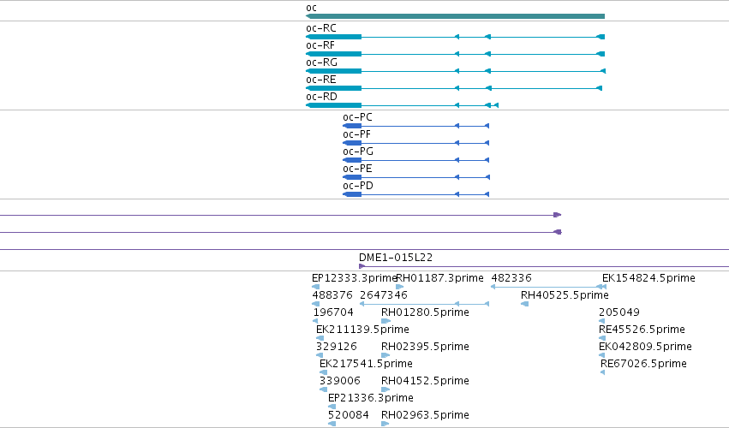Select the 196704 feature
Screen dimensions: 729x428
point(315,321)
